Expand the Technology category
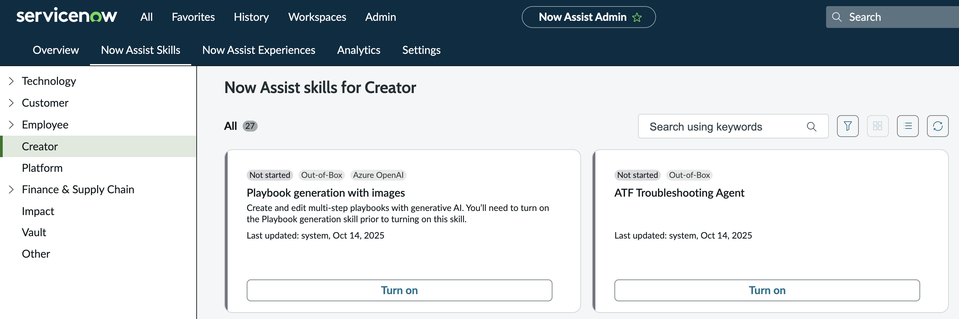The width and height of the screenshot is (959, 319). pos(11,81)
